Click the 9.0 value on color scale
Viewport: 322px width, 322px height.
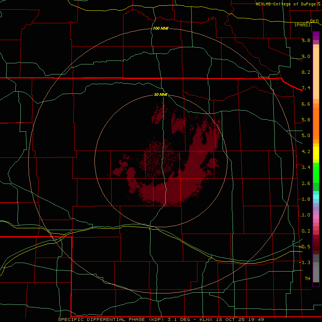[306, 56]
